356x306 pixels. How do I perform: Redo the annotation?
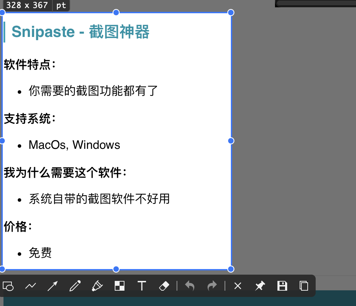212,286
